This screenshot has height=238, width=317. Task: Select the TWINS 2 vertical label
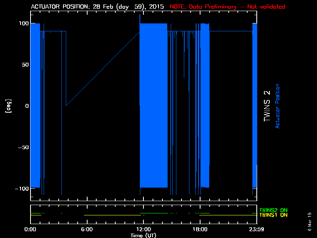tap(267, 106)
